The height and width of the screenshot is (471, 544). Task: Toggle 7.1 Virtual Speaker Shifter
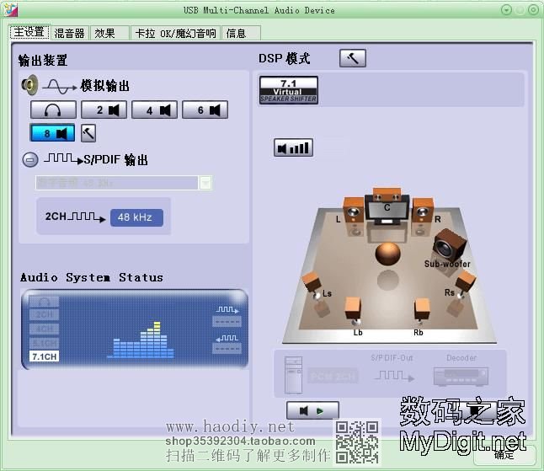288,89
